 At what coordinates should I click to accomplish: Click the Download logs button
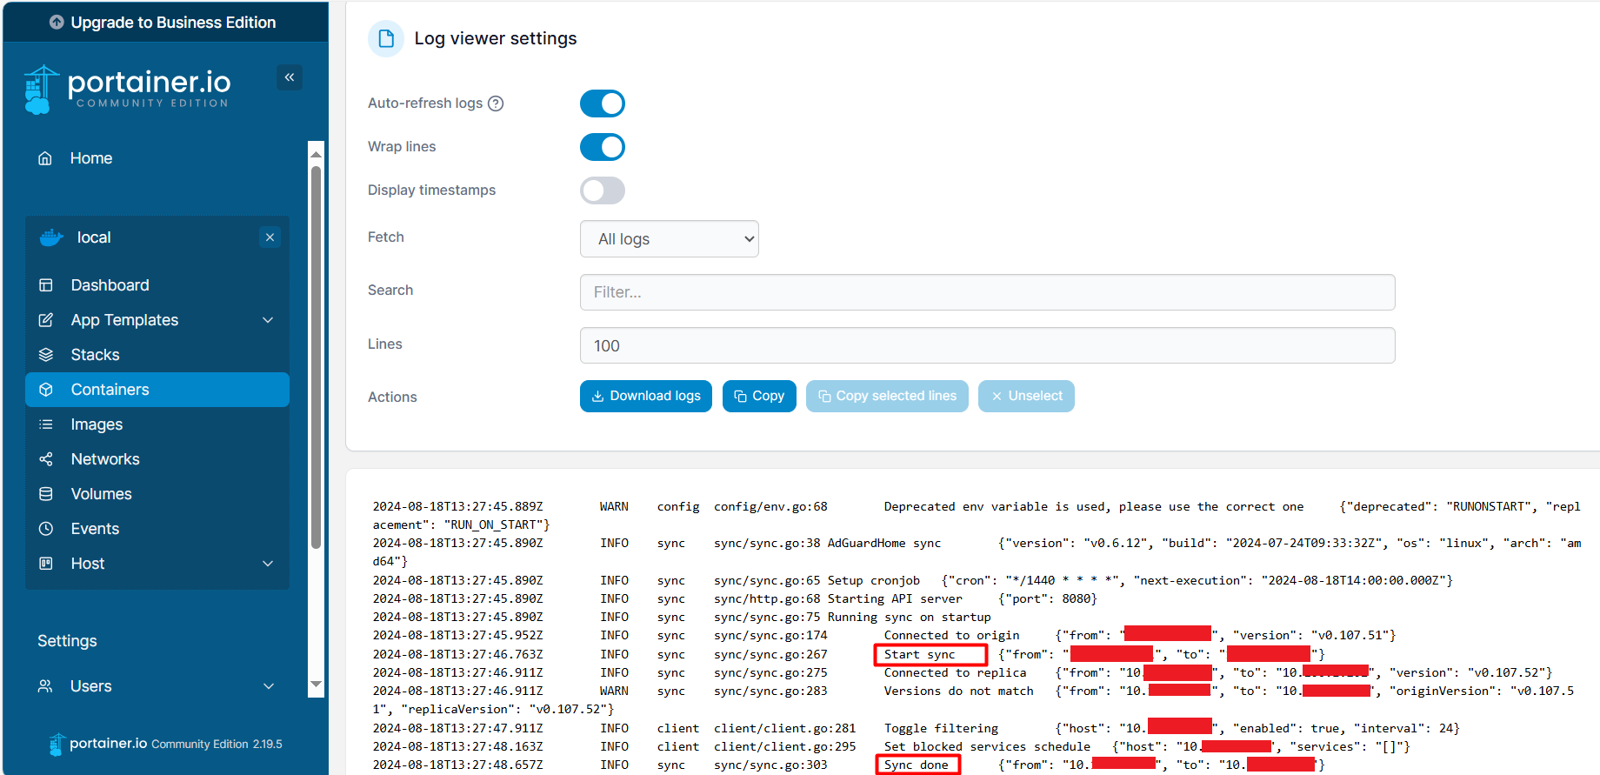(x=646, y=396)
